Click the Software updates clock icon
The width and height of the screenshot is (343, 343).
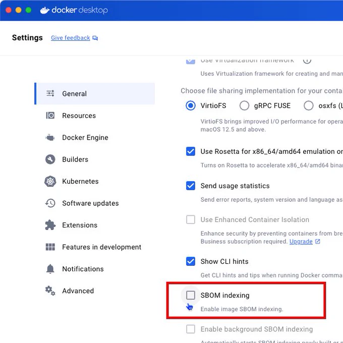pos(50,203)
